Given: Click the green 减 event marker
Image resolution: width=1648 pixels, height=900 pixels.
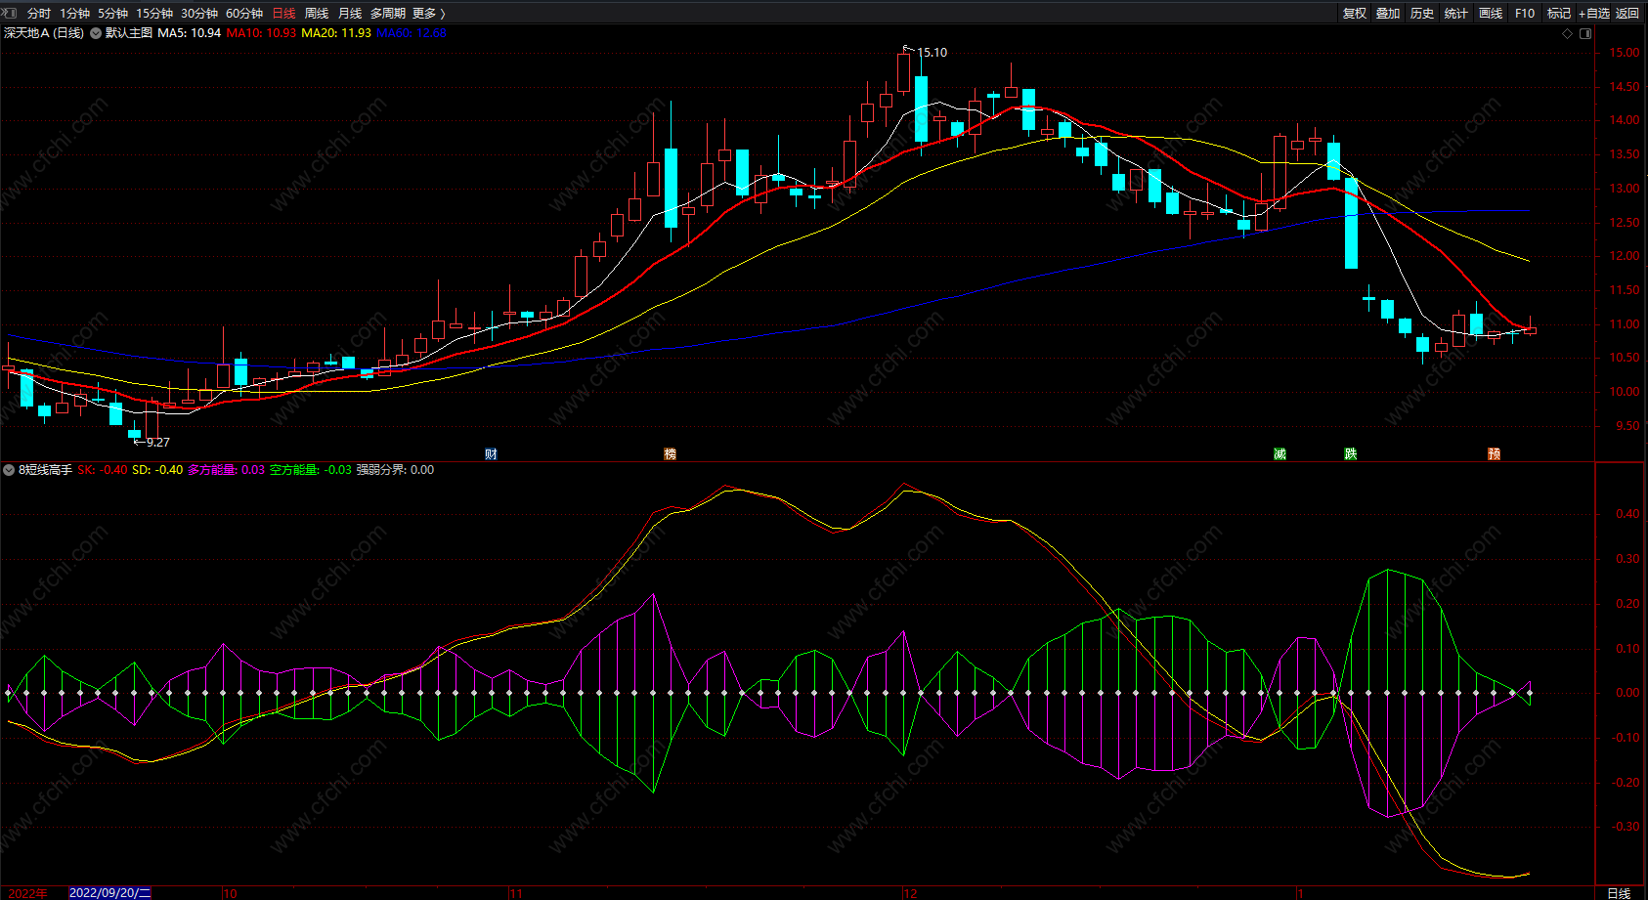Looking at the screenshot, I should (1279, 454).
